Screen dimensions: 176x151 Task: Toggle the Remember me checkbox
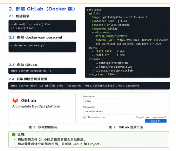tap(85, 117)
